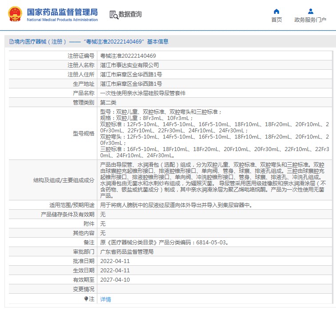Click the 适用范围/预期用途 label
Image resolution: width=336 pixels, height=311 pixels.
coord(72,205)
